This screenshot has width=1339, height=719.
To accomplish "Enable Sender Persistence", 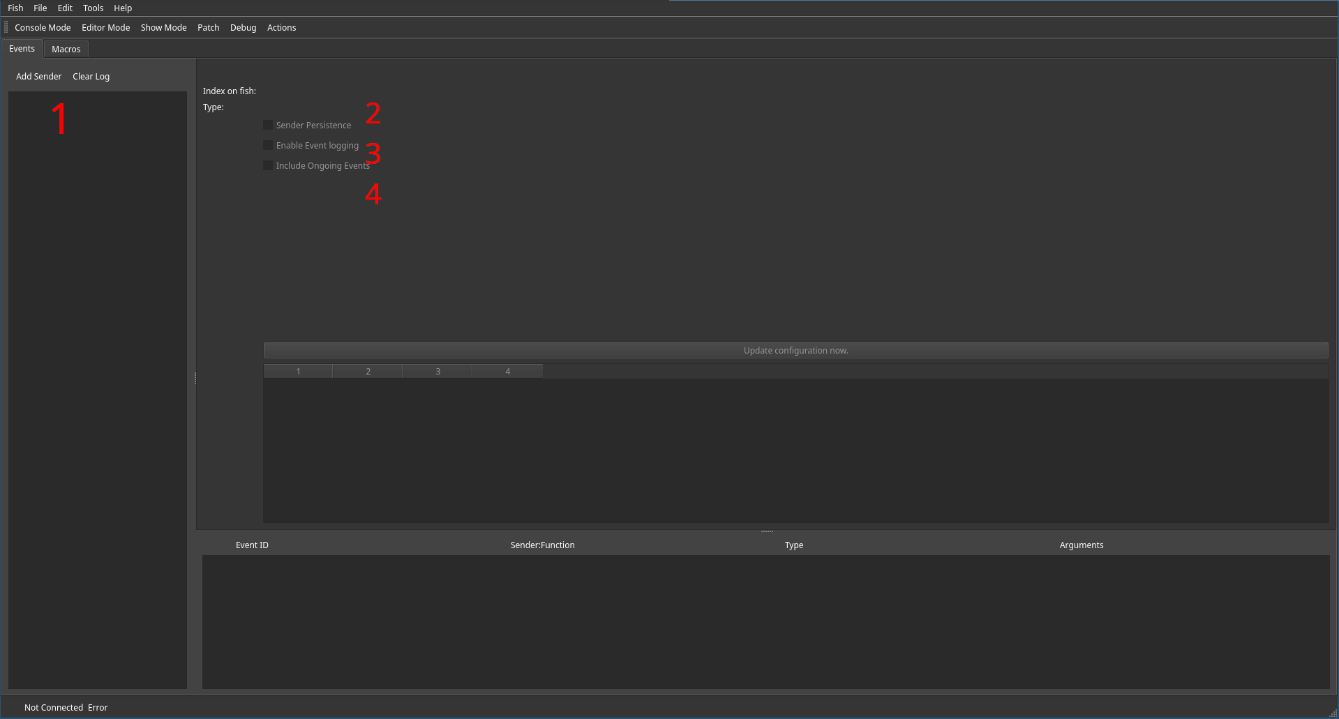I will coord(268,124).
